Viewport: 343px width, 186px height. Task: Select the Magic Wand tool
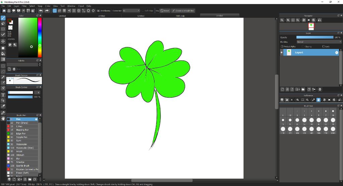[x=3, y=77]
